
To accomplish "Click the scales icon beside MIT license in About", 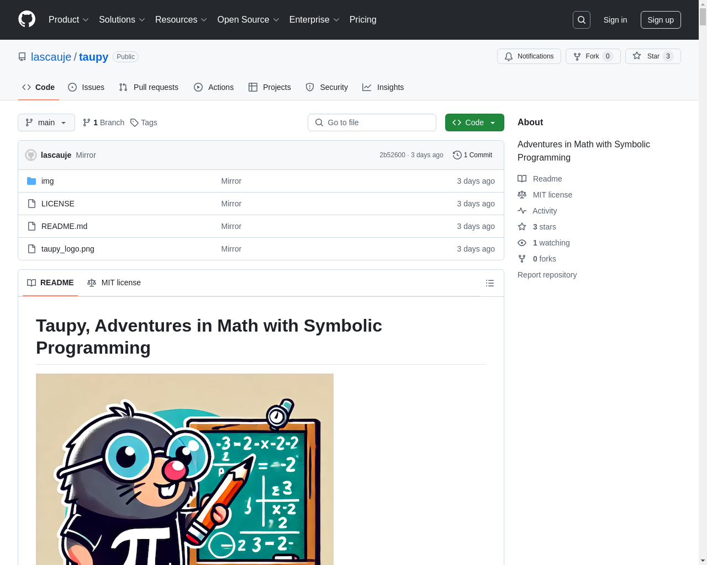I will click(x=522, y=195).
